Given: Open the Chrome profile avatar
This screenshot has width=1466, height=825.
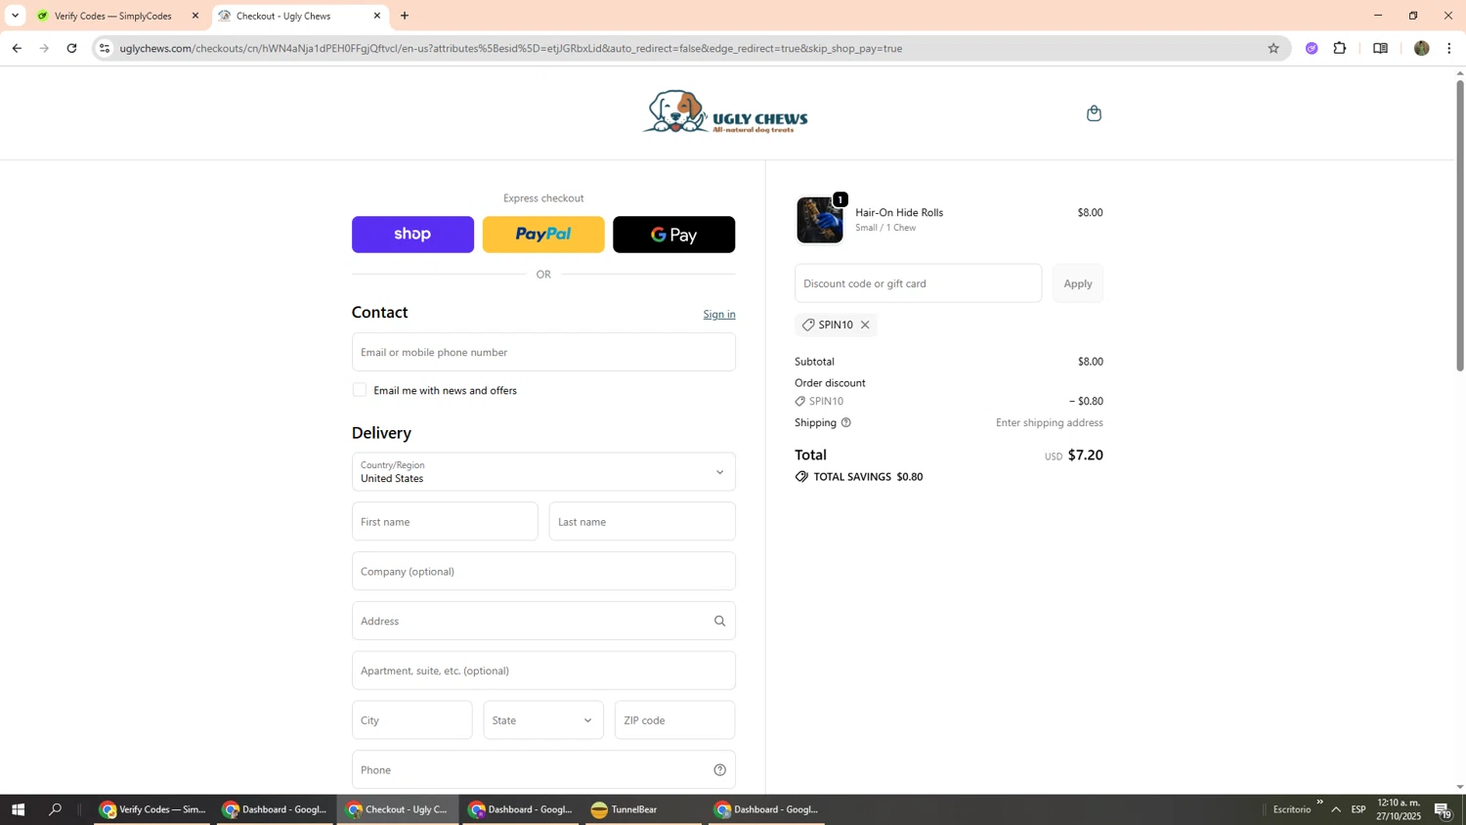Looking at the screenshot, I should (1421, 48).
